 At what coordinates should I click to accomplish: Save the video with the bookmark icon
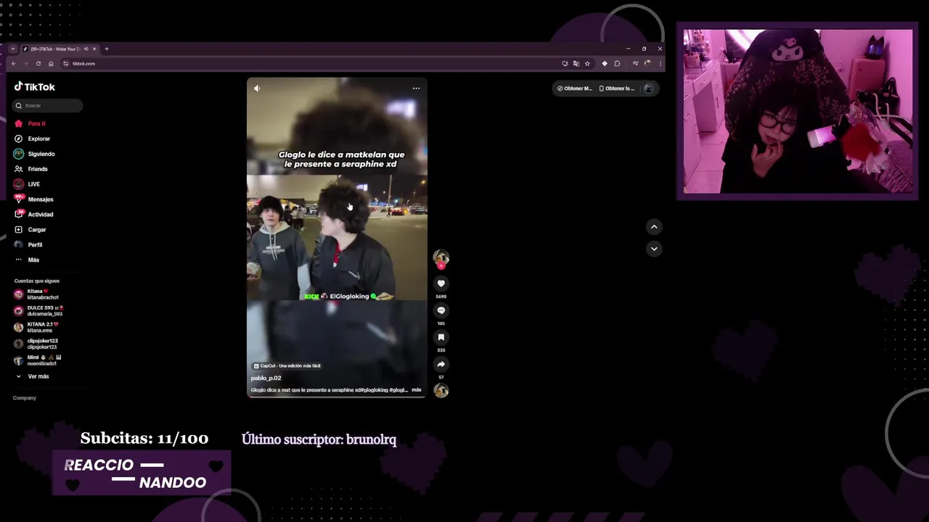point(441,337)
